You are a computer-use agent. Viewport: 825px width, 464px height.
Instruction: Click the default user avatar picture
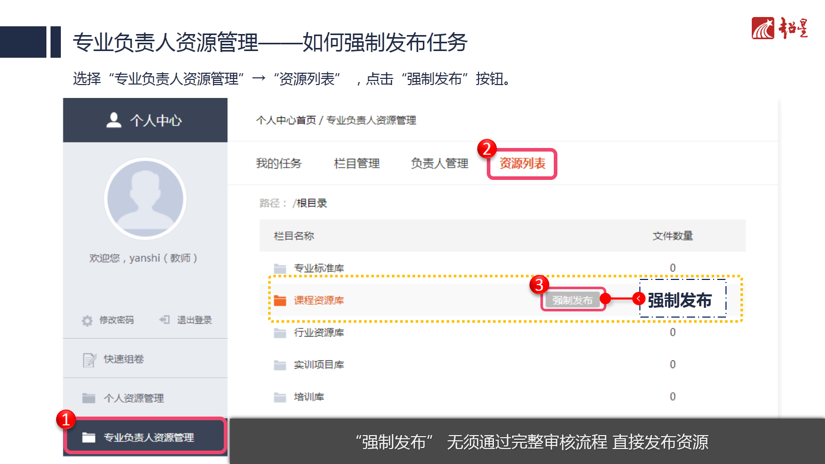point(145,198)
